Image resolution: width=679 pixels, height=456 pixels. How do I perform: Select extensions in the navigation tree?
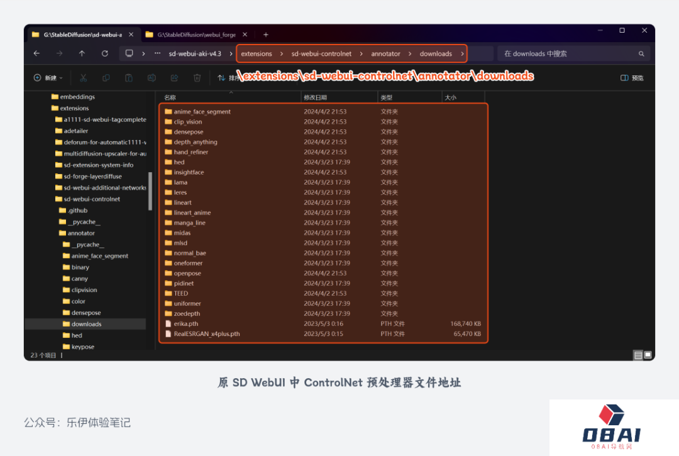70,108
